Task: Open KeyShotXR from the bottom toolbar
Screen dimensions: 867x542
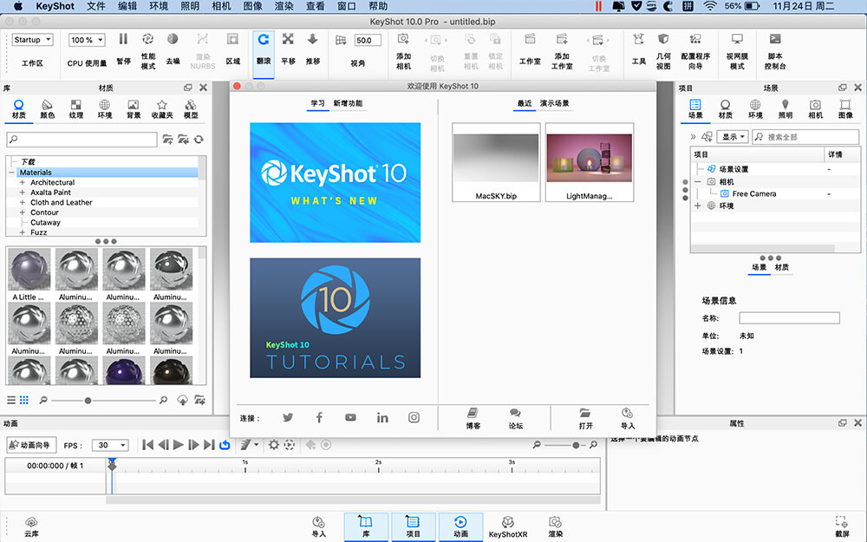Action: pos(507,527)
